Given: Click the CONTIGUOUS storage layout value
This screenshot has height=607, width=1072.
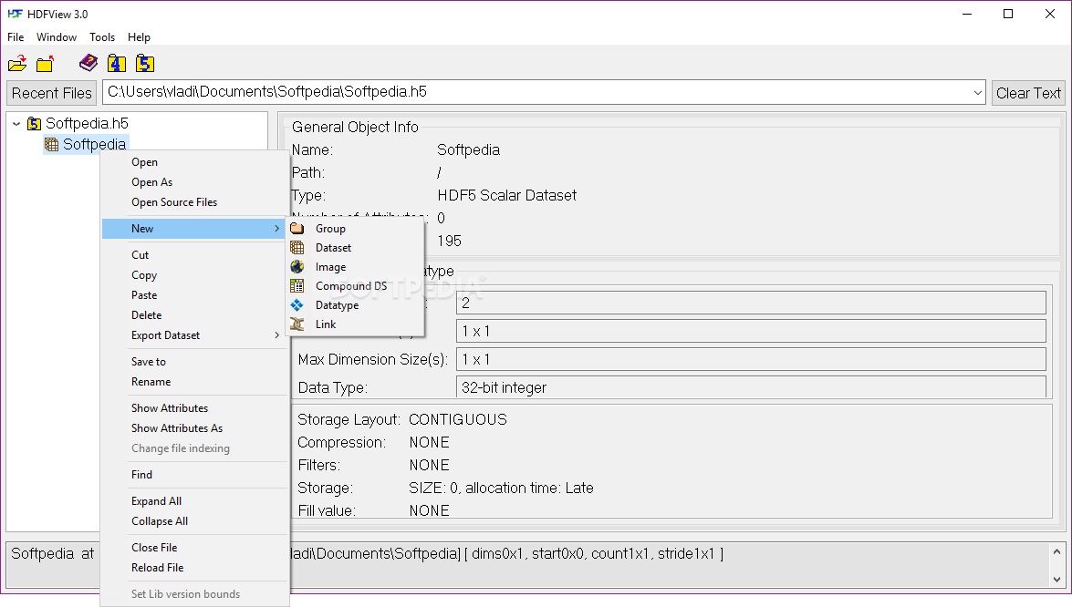Looking at the screenshot, I should point(458,419).
